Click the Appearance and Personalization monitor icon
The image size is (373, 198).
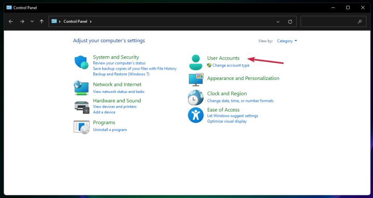(x=196, y=79)
